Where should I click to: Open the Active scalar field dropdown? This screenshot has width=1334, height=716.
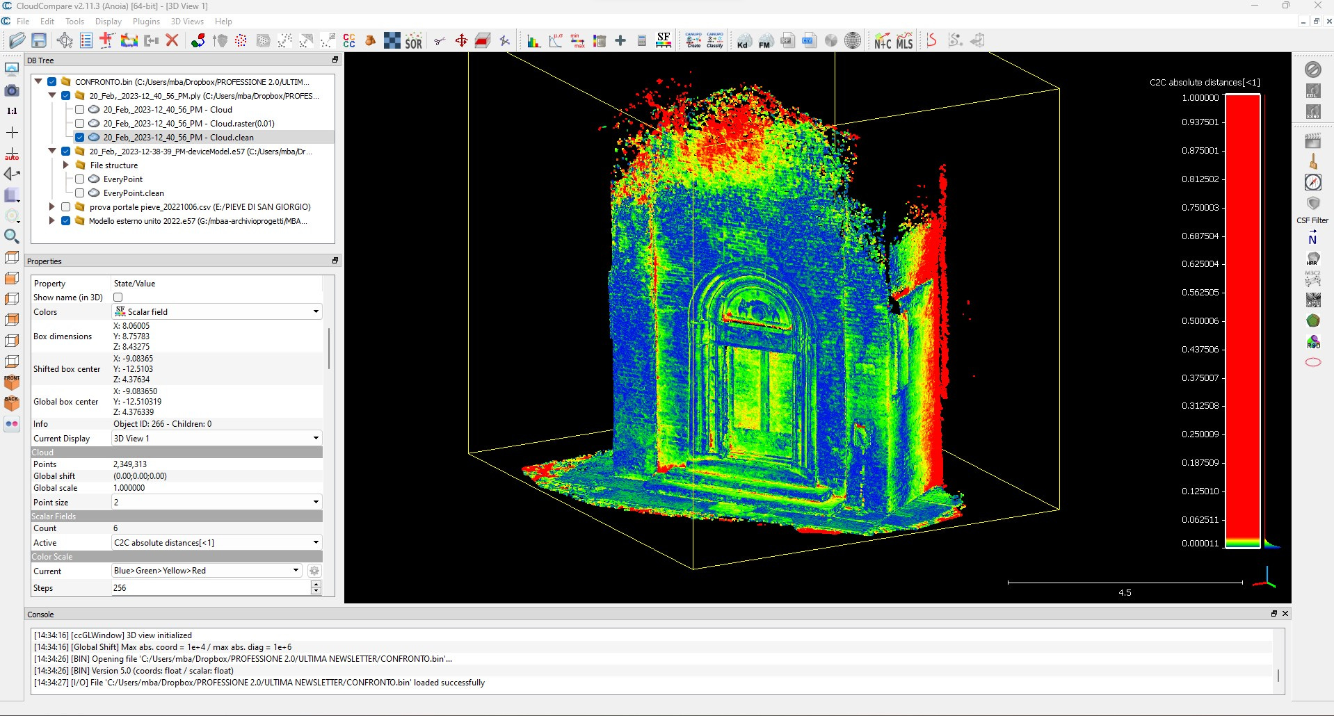point(217,542)
